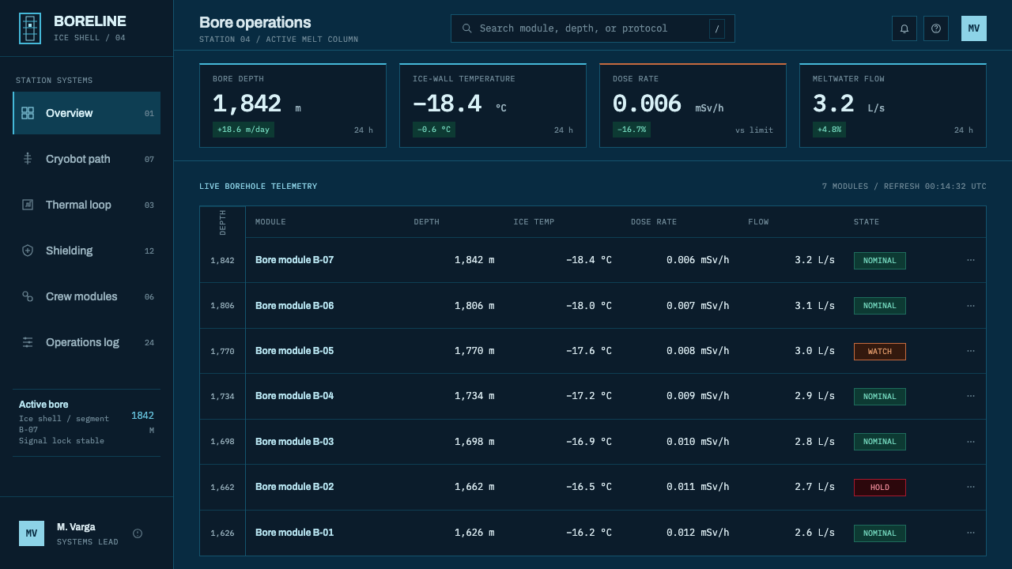Open the Meltwater Flow stat card
The image size is (1012, 569).
coord(893,105)
